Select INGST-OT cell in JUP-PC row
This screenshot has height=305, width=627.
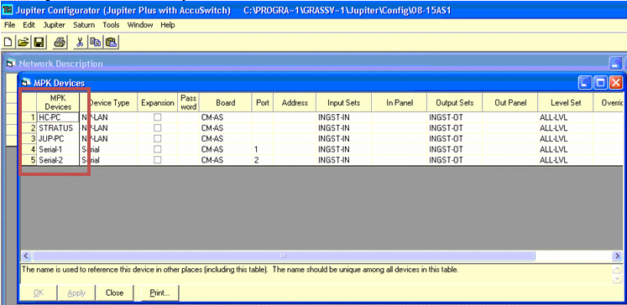(x=455, y=139)
